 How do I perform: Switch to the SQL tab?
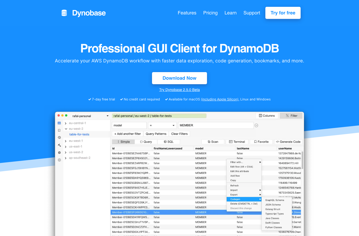click(169, 142)
